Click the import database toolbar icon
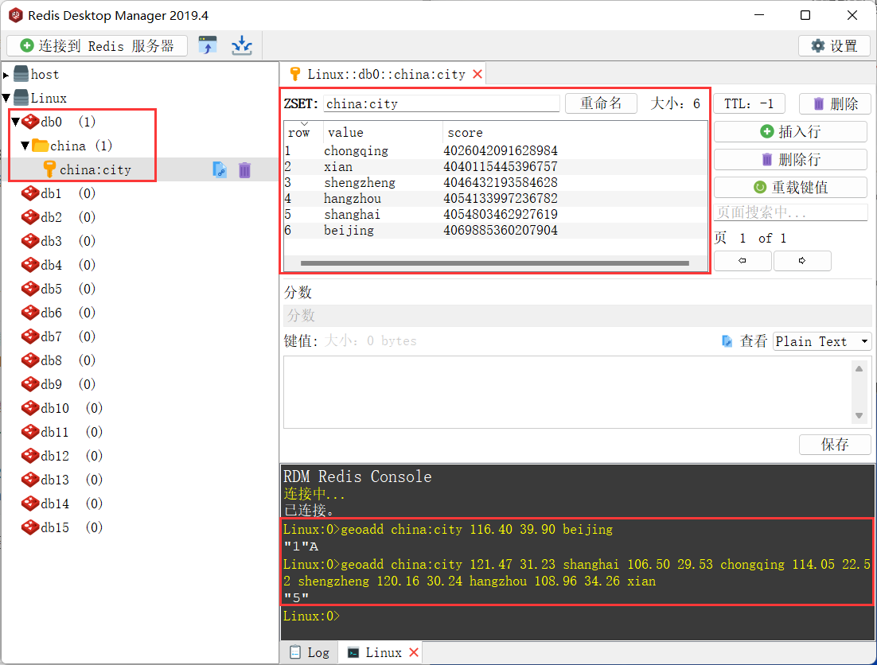 coord(208,45)
